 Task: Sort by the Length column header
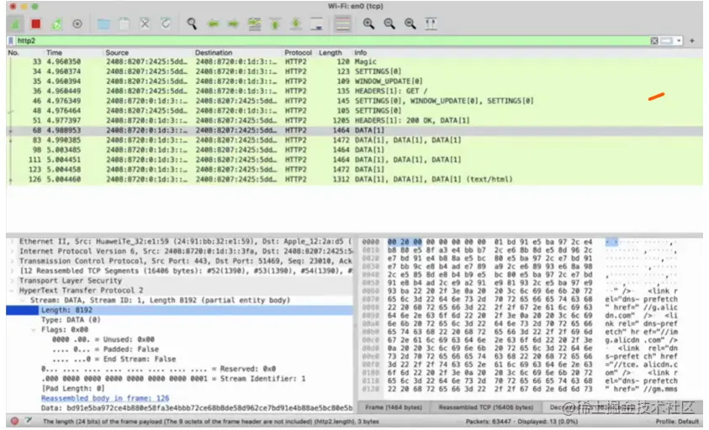tap(331, 53)
